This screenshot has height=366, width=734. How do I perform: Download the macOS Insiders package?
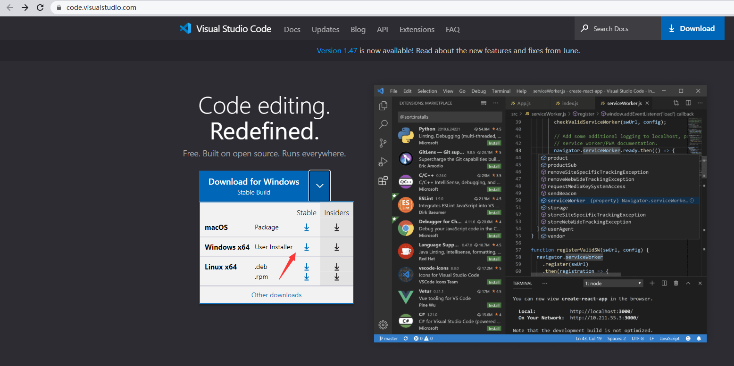point(337,228)
